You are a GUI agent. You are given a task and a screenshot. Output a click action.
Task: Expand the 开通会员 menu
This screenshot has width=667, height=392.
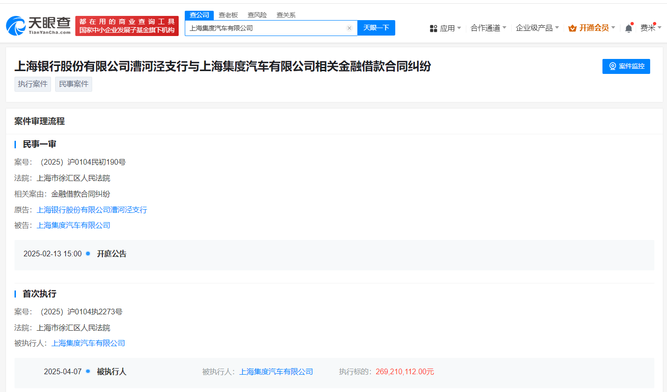click(x=597, y=28)
